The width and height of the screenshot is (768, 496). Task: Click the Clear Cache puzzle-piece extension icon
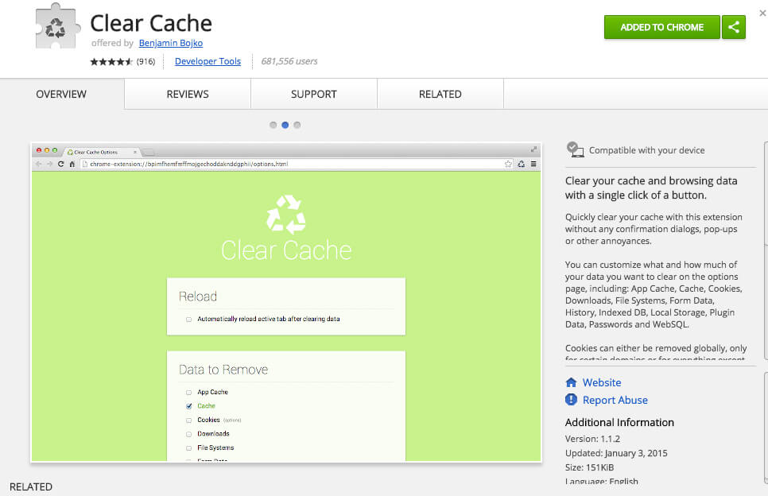[57, 26]
